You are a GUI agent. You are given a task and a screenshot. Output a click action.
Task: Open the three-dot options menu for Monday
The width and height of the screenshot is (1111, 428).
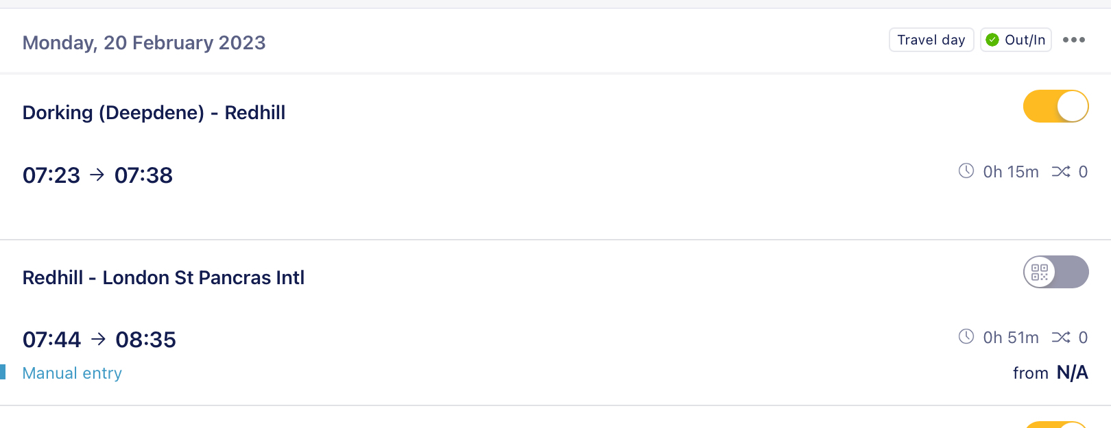pos(1073,40)
